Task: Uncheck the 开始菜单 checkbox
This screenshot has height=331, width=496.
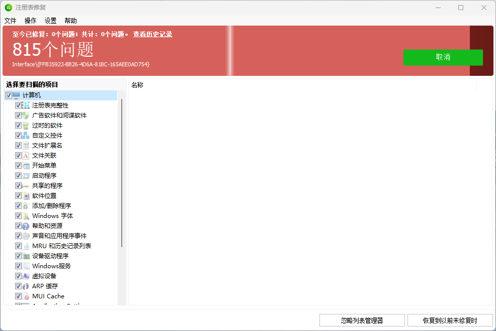Action: click(18, 166)
